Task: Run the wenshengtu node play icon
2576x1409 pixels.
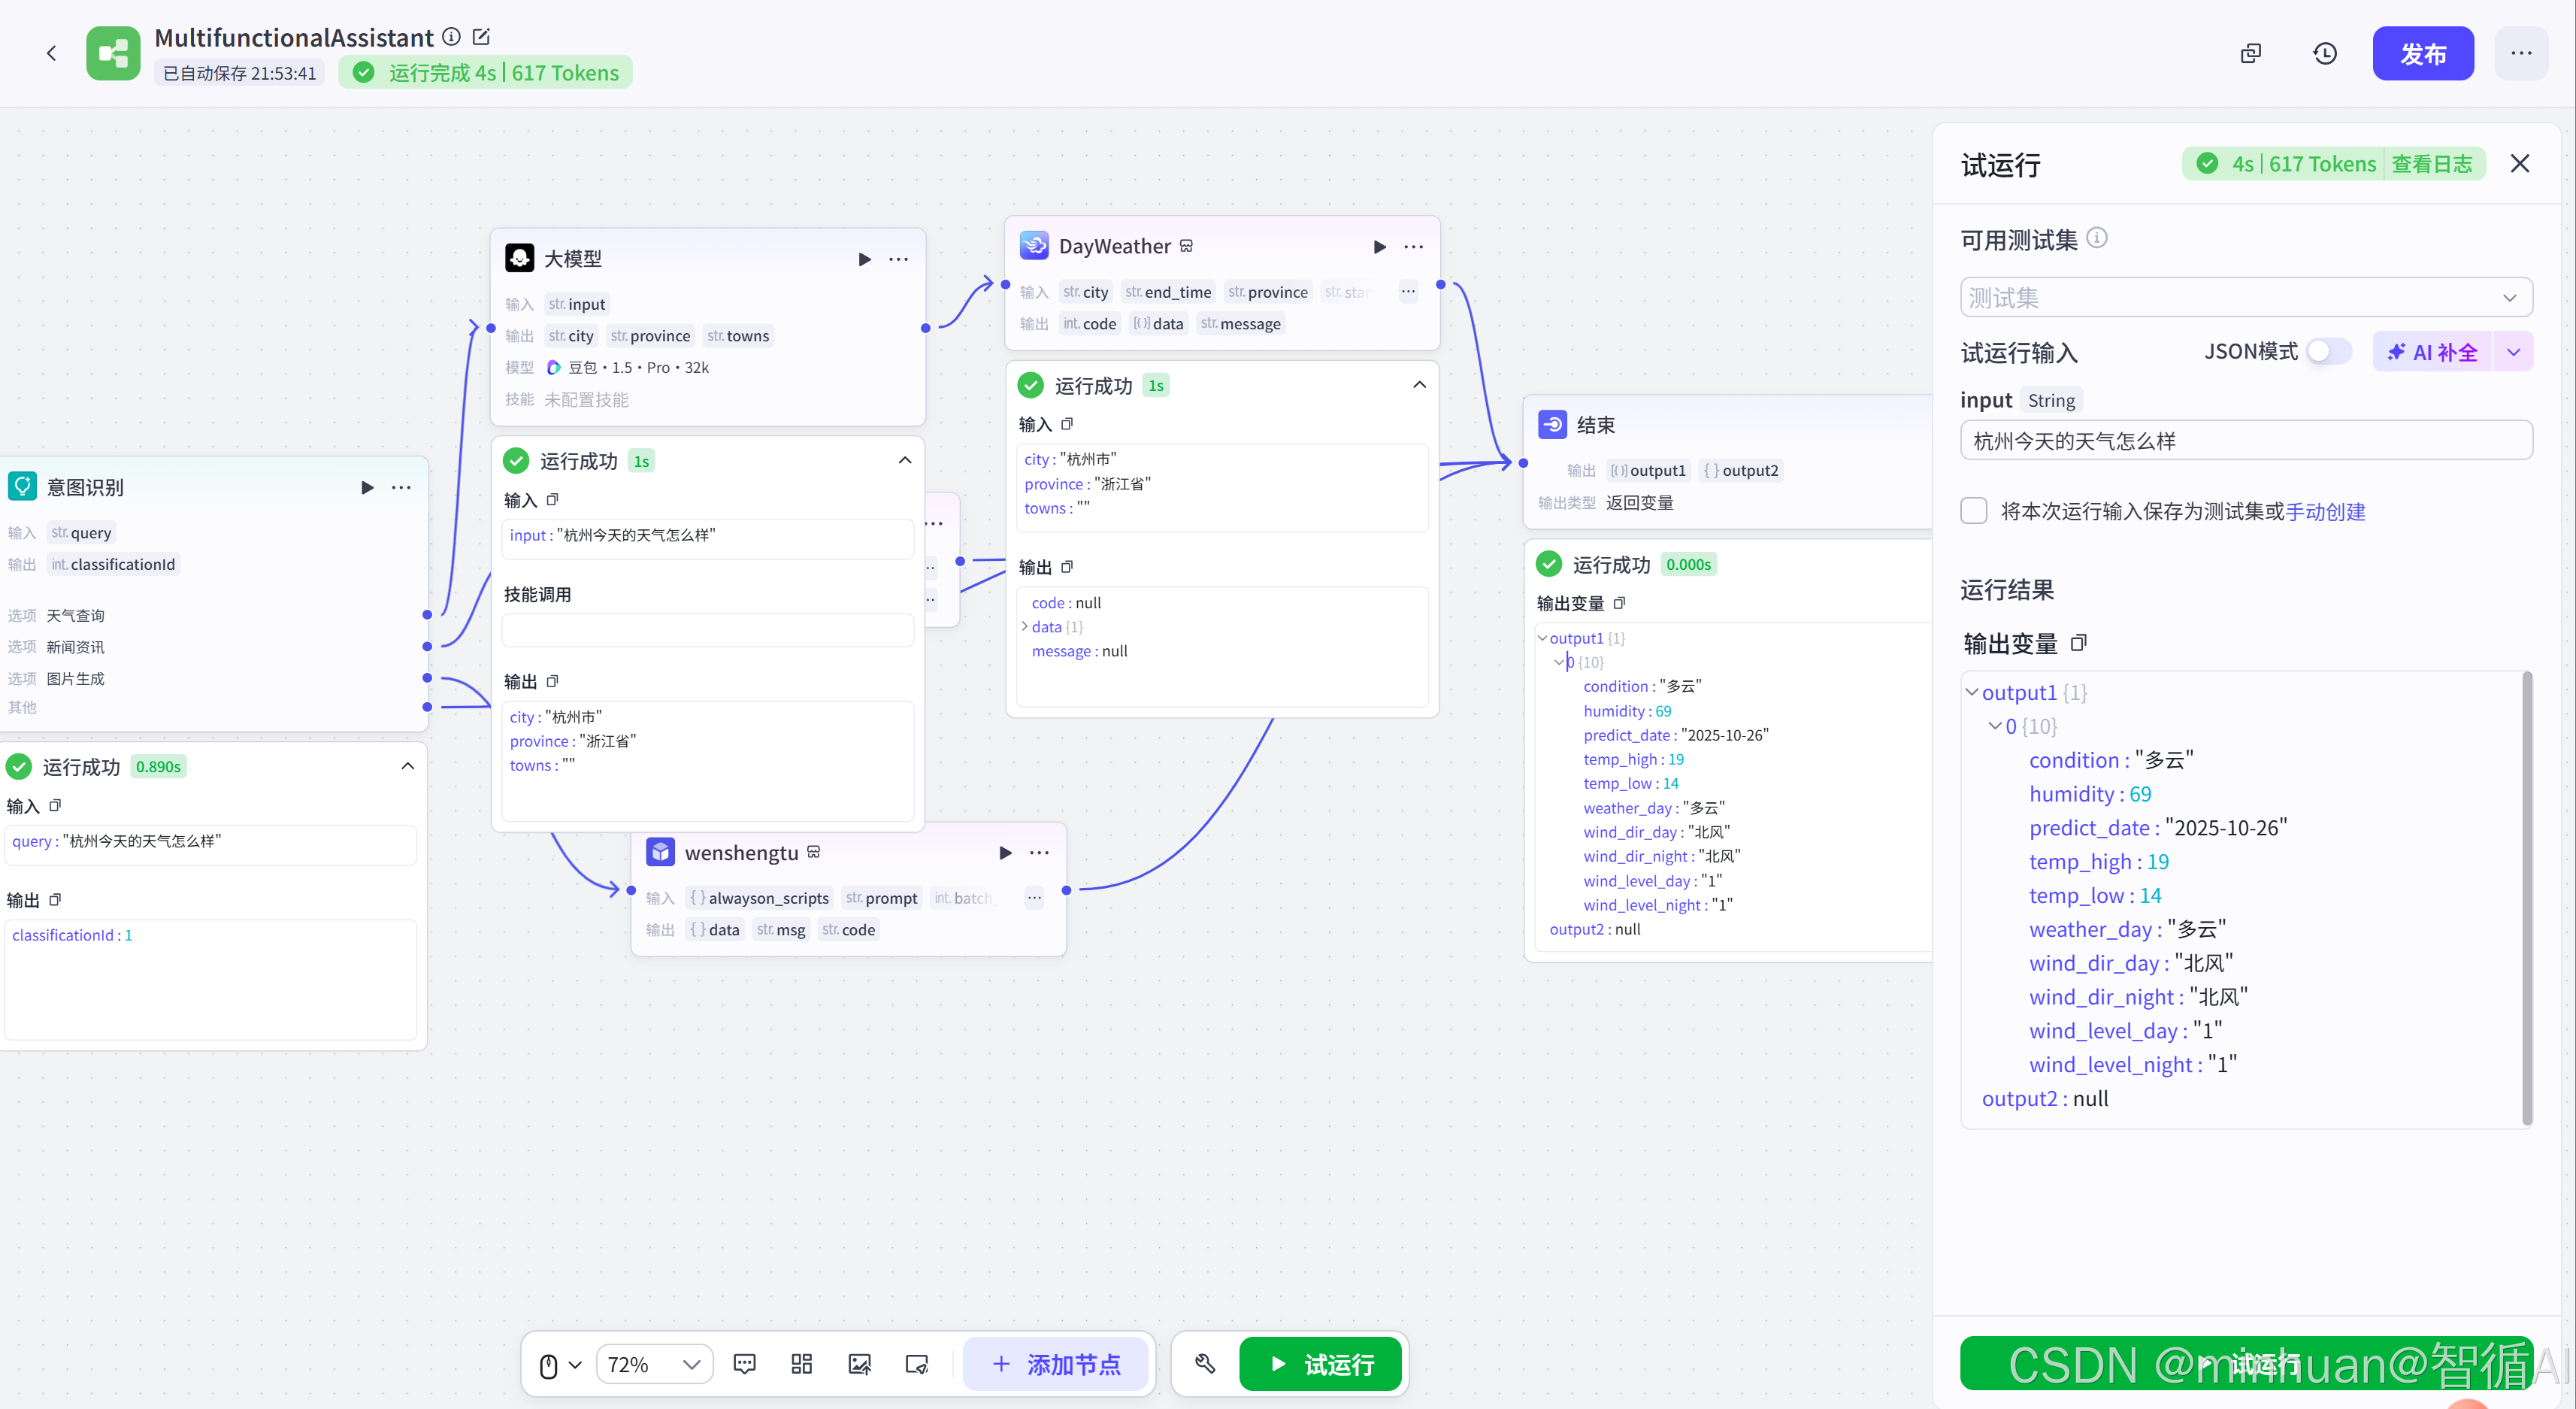Action: pyautogui.click(x=1005, y=853)
